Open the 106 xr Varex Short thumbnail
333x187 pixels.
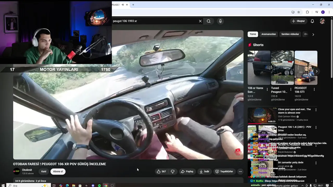[x=259, y=68]
